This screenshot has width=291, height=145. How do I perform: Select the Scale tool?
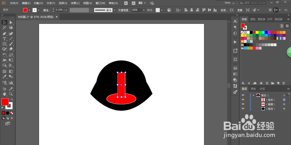(x=11, y=55)
